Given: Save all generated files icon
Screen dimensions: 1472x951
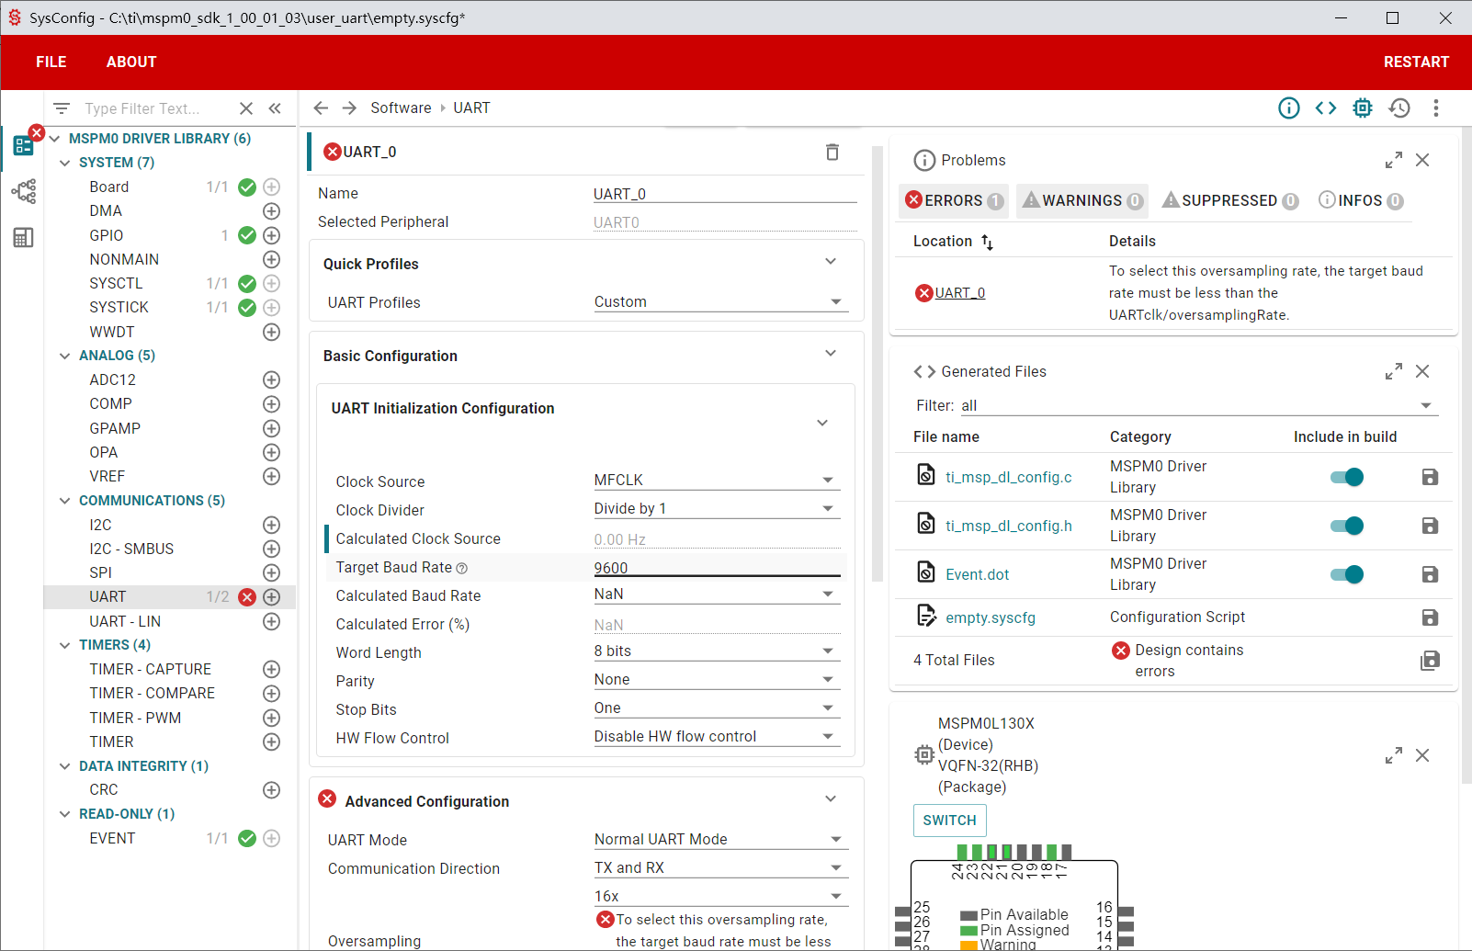Looking at the screenshot, I should [x=1430, y=660].
